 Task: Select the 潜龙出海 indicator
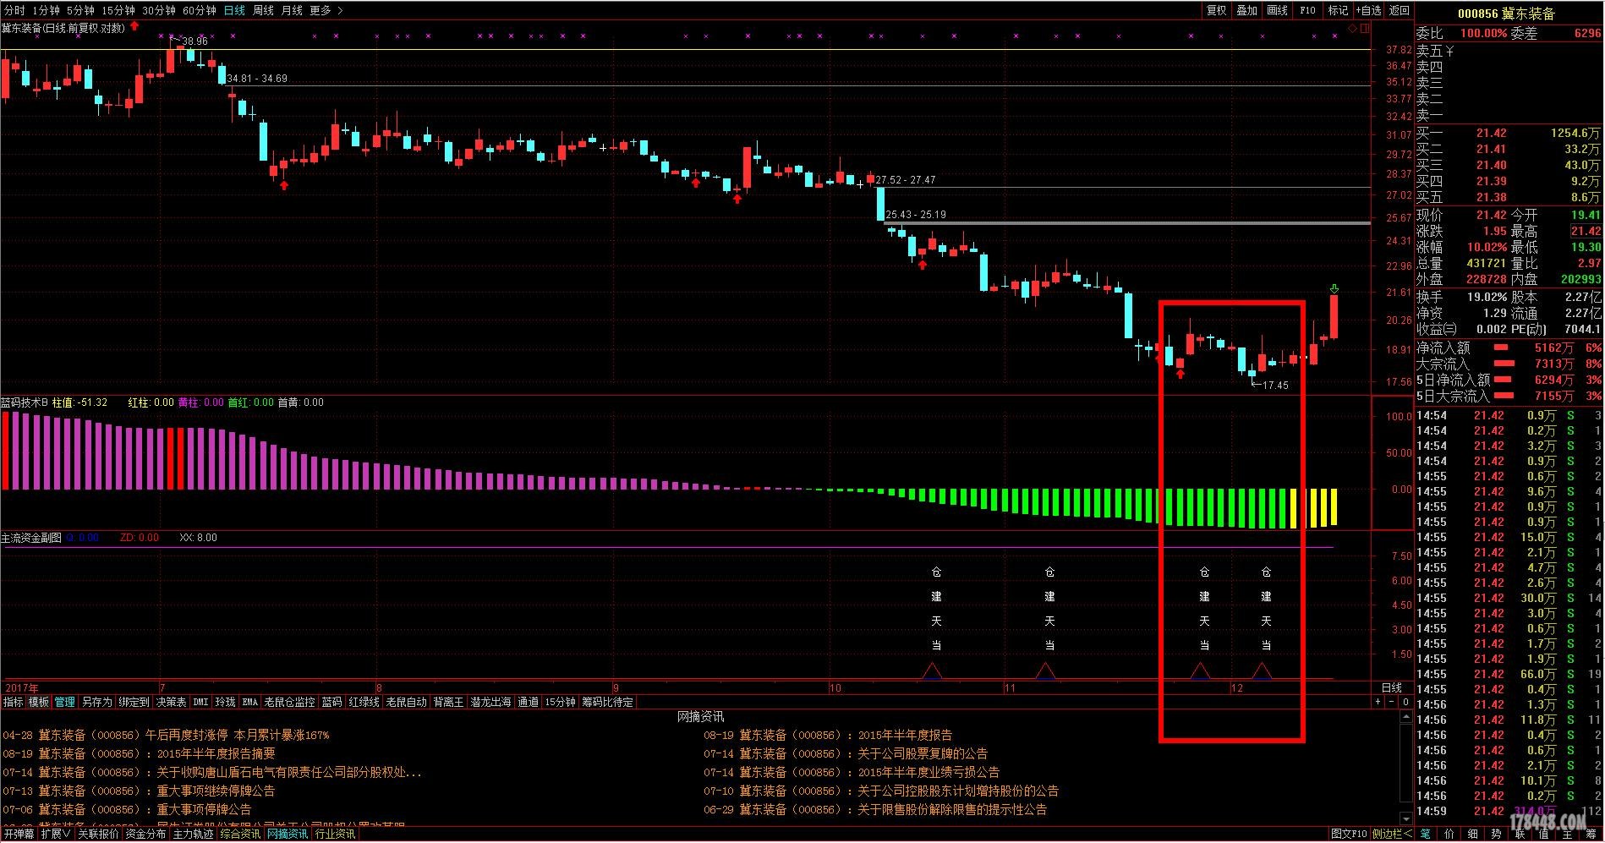(490, 702)
